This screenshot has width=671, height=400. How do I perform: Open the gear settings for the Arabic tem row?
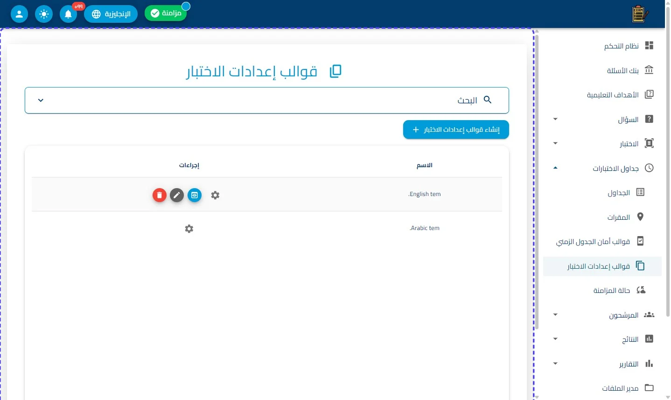189,229
